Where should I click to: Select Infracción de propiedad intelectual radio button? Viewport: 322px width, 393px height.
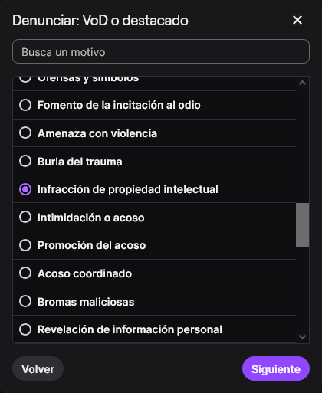pyautogui.click(x=25, y=189)
